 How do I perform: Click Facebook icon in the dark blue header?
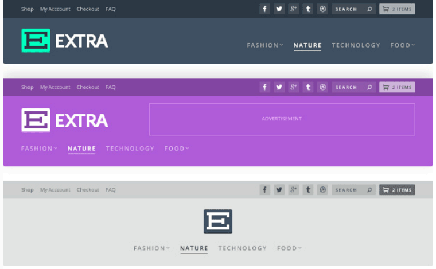pyautogui.click(x=264, y=9)
